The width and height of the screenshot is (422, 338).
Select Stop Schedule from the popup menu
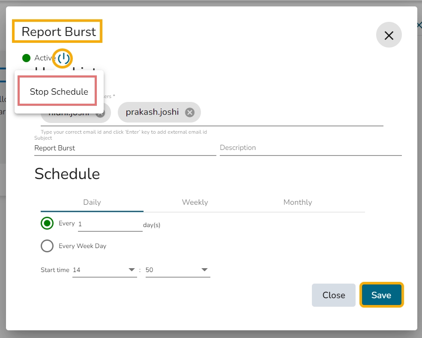59,92
